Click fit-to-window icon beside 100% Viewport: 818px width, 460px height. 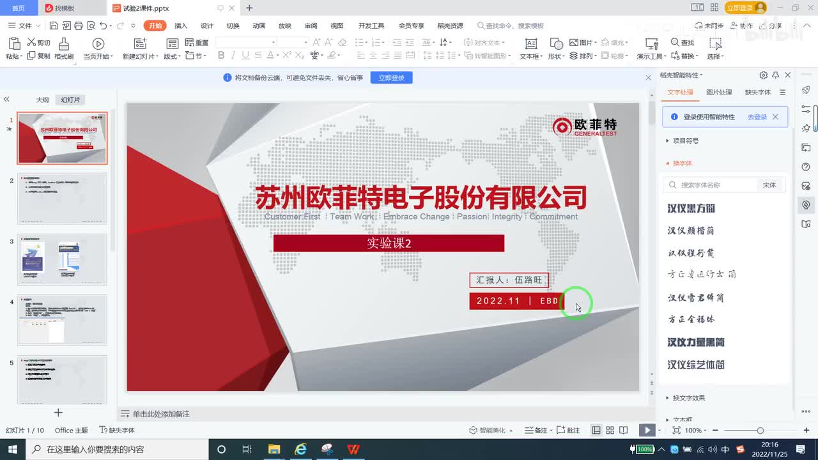(677, 430)
